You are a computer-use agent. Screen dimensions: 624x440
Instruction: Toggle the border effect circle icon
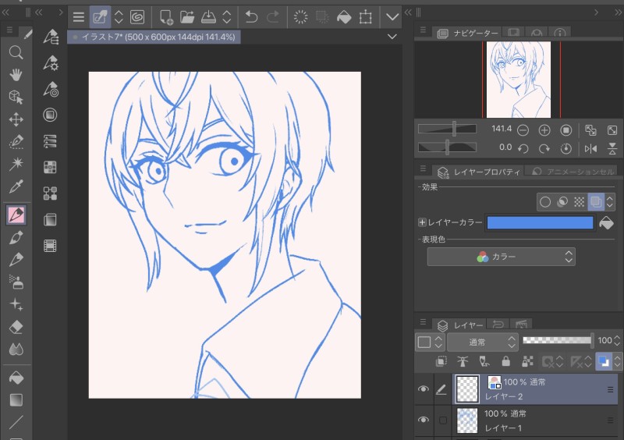(544, 202)
